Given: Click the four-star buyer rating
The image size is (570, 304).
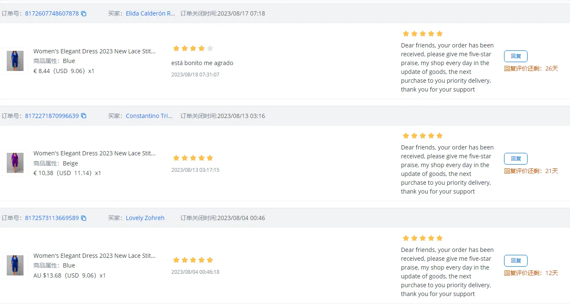Looking at the screenshot, I should (x=193, y=48).
